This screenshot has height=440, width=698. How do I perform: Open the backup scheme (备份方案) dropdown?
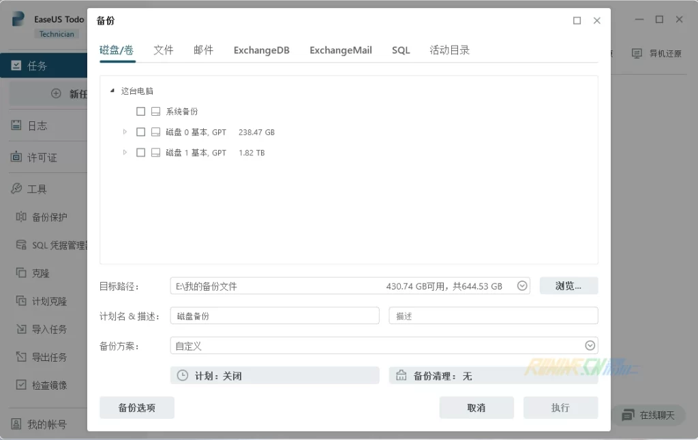click(590, 345)
